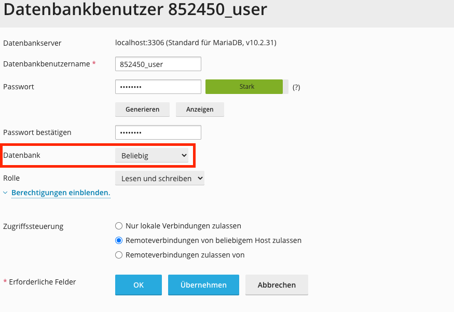
Task: Click the Übernehmen button
Action: point(203,285)
